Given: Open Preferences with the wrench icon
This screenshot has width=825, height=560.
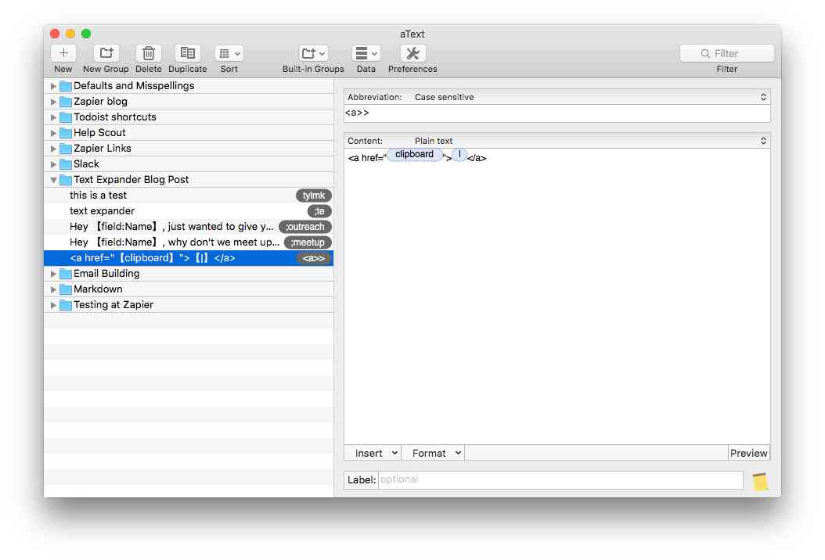Looking at the screenshot, I should [x=412, y=53].
